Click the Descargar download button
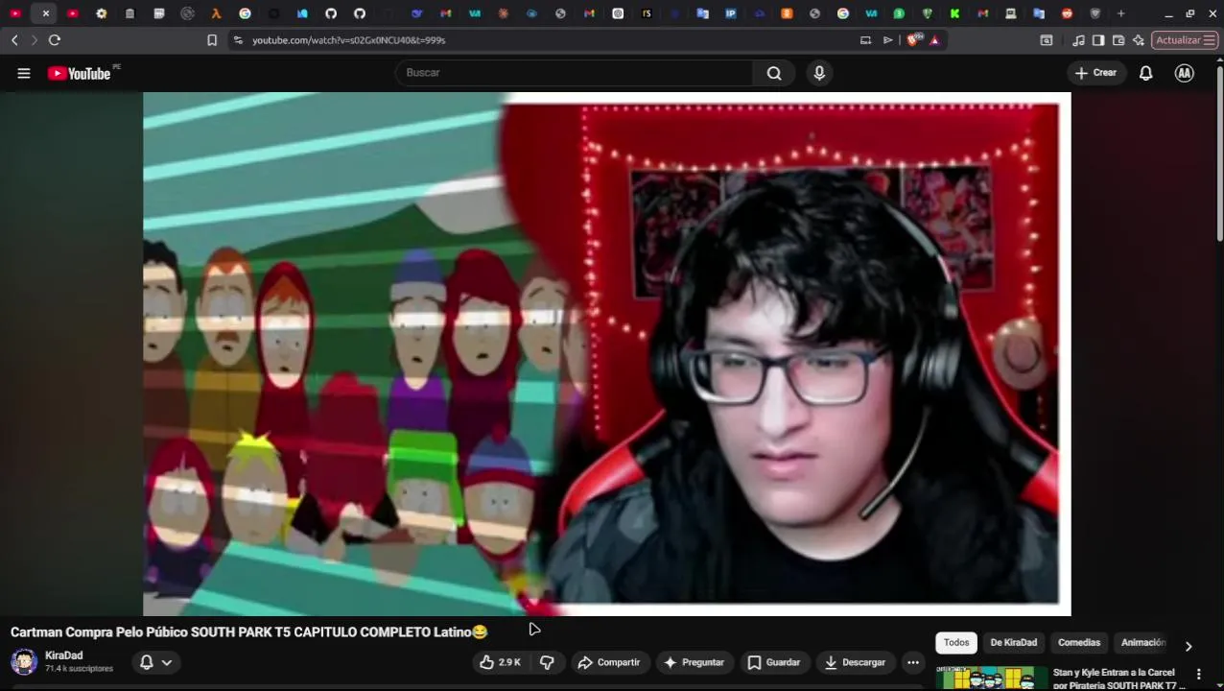Screen dimensions: 1224x691 click(855, 662)
